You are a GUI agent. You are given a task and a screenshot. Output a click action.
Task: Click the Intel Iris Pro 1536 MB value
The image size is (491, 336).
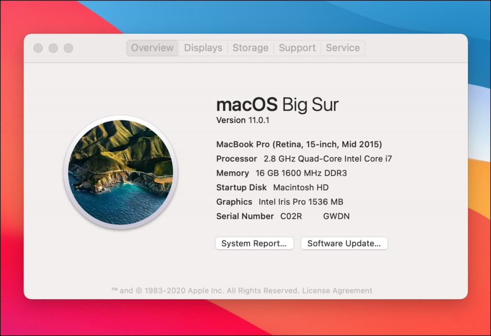[x=301, y=202]
